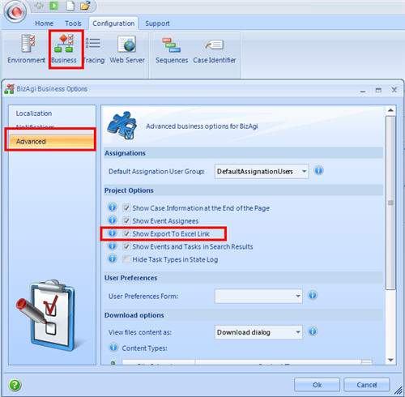Click the green help question mark icon

click(15, 385)
